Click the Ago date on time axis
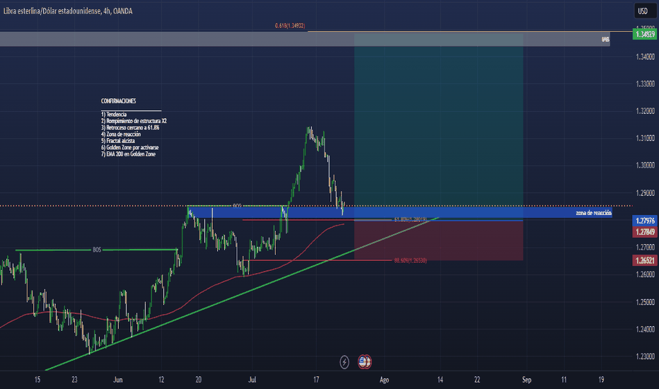This screenshot has height=389, width=659. pos(384,380)
